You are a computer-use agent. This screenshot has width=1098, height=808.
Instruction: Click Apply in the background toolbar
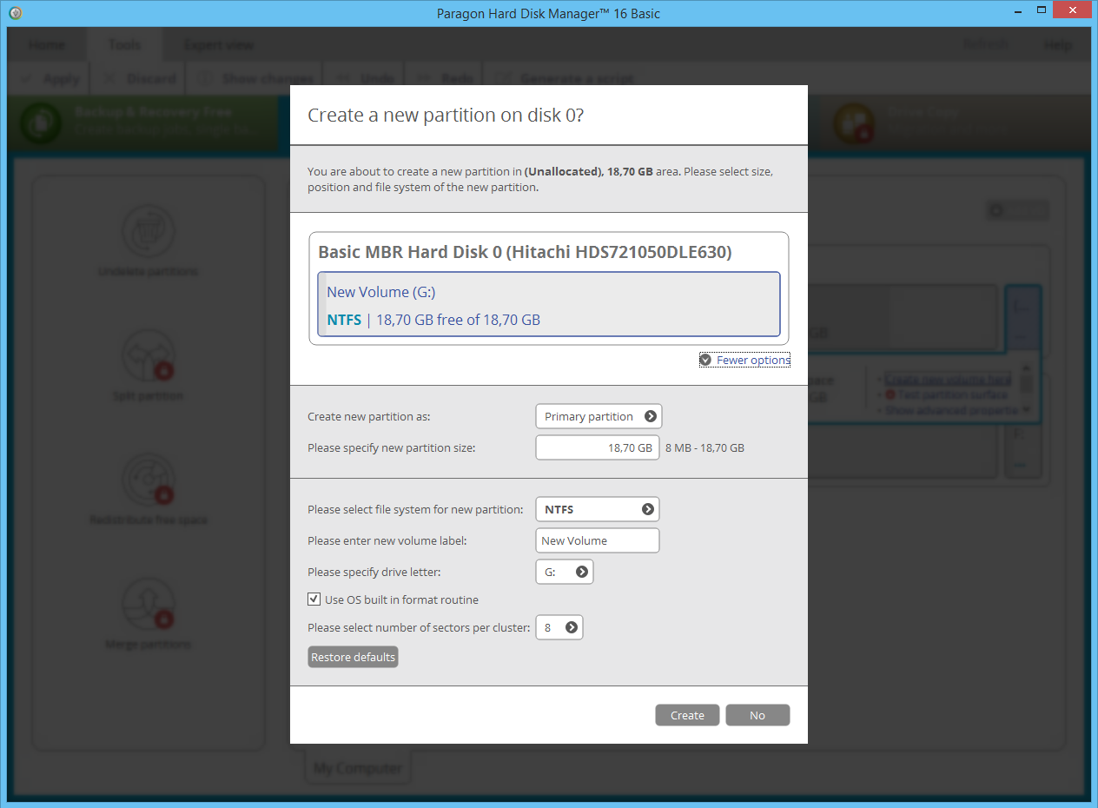tap(51, 78)
